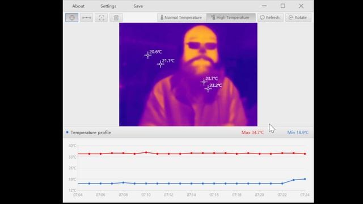
Task: Click the Min 18.9℃ readout
Action: click(x=298, y=133)
